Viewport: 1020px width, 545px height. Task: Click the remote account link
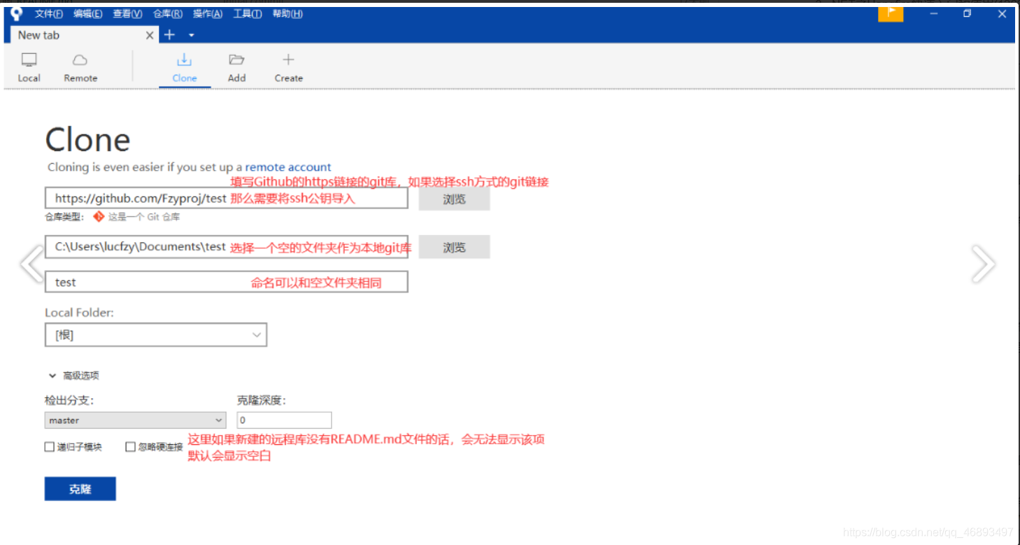point(288,167)
